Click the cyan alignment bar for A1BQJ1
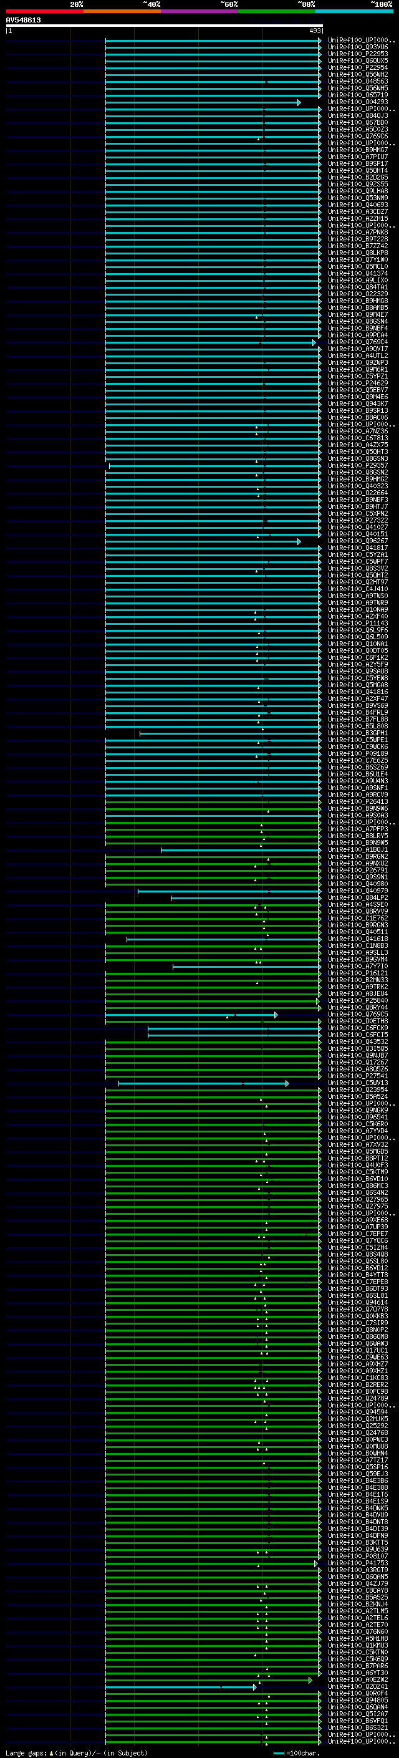399x1758 pixels. pyautogui.click(x=241, y=851)
